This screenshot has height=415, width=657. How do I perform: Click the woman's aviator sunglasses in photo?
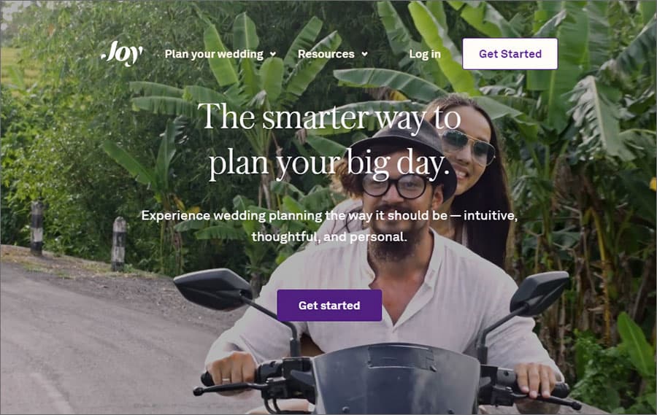click(469, 147)
